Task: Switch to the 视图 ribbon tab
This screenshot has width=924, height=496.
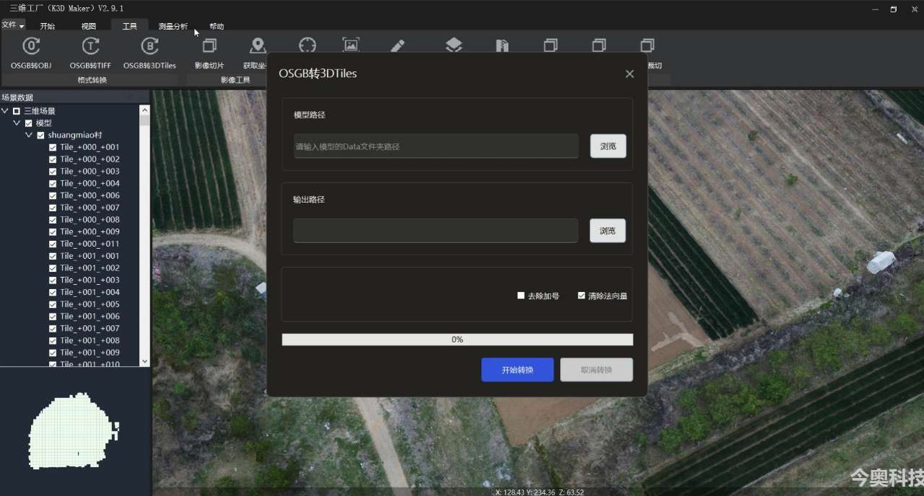Action: pos(88,26)
